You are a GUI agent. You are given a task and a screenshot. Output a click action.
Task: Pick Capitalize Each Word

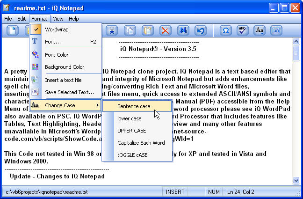(x=141, y=142)
